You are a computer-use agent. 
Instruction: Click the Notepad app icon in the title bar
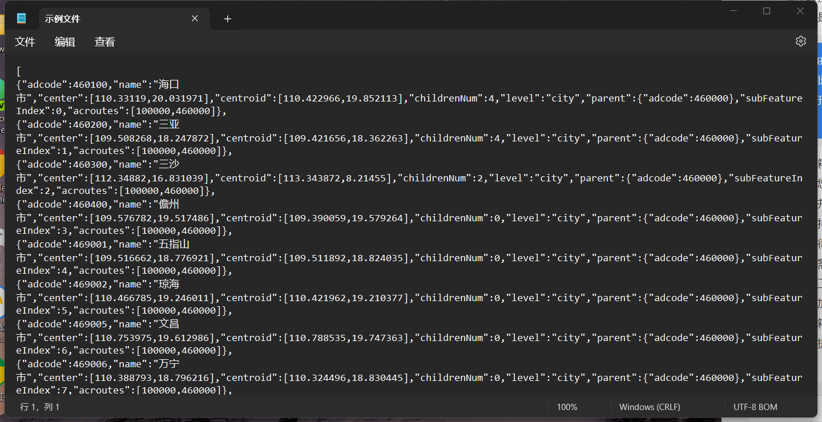tap(21, 18)
